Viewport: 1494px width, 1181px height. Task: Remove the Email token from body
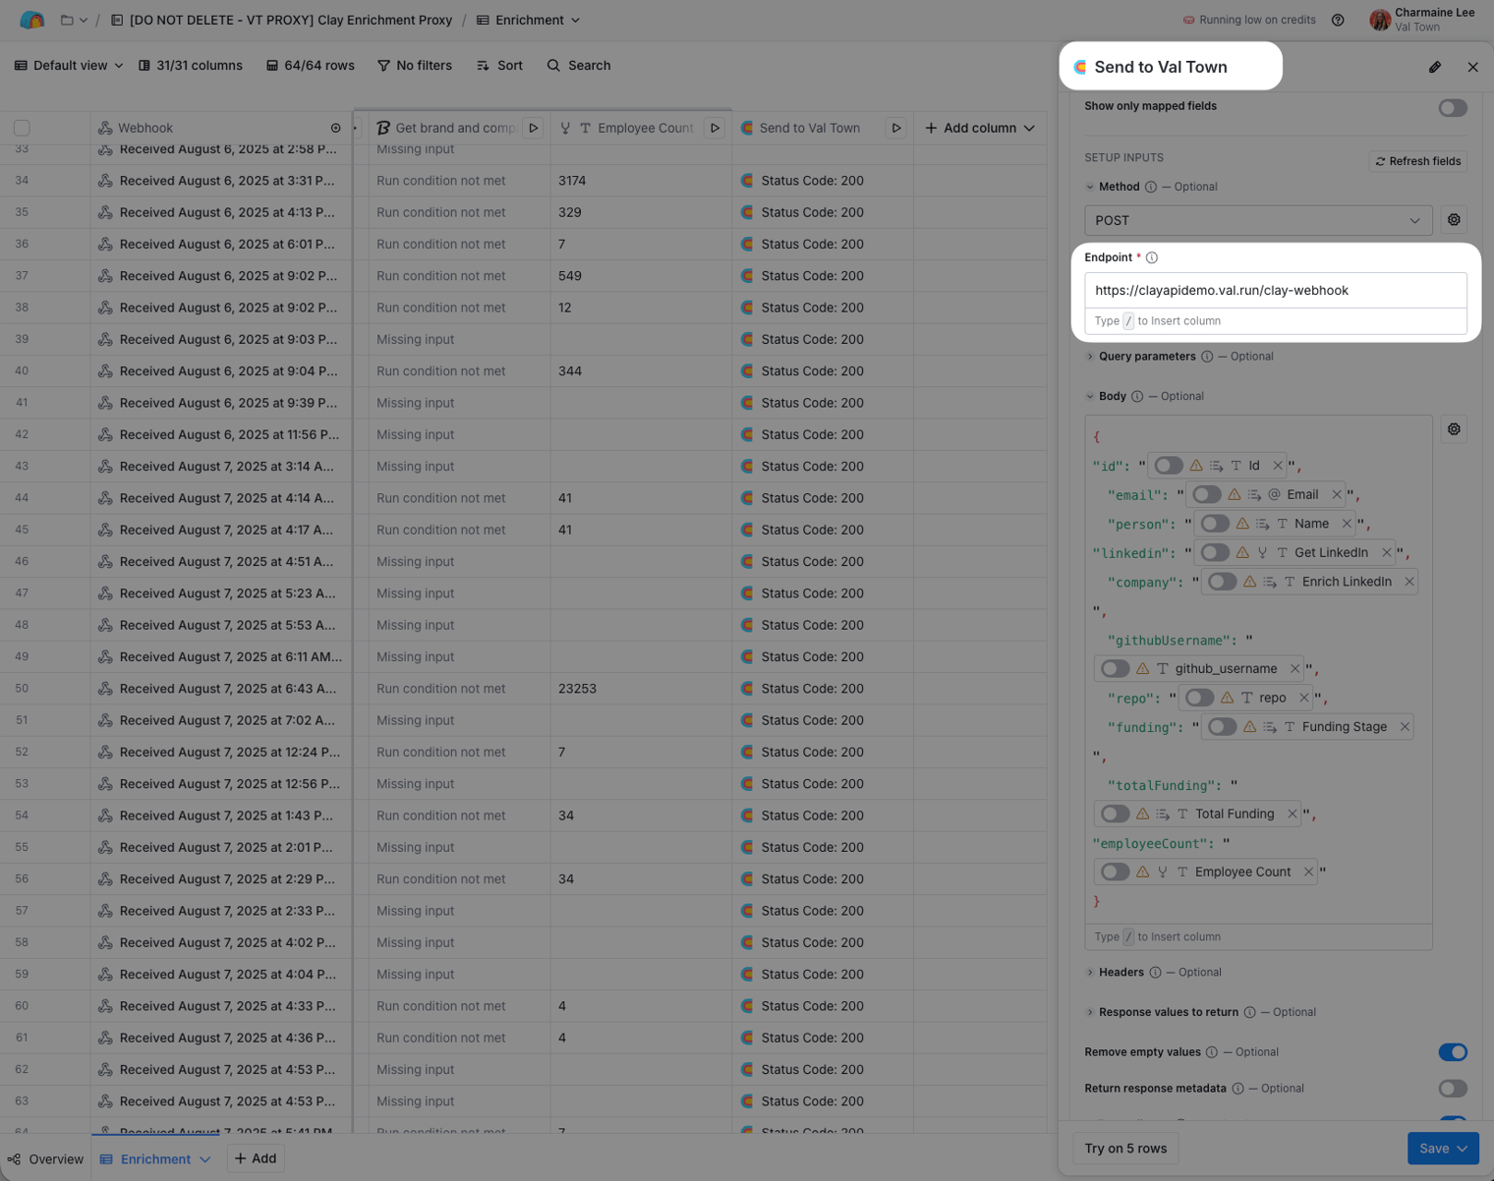[1337, 495]
